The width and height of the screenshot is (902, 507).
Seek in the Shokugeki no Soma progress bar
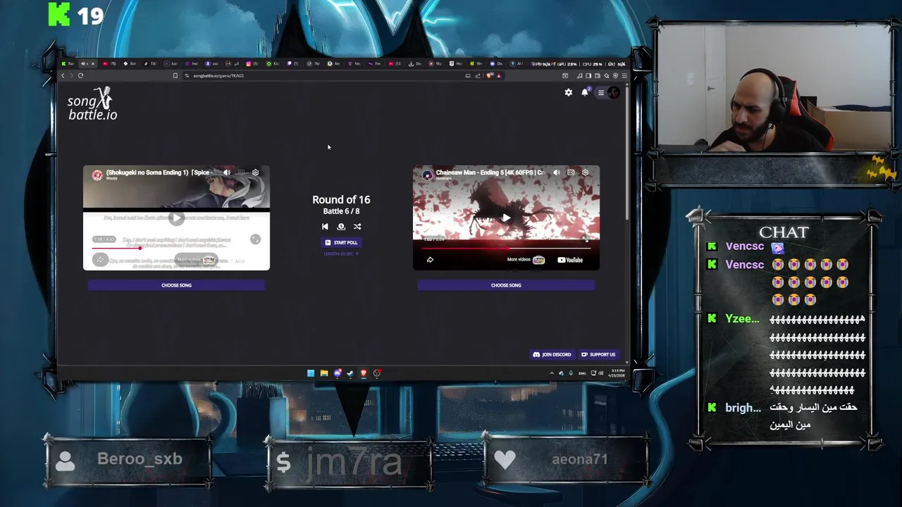coord(176,248)
